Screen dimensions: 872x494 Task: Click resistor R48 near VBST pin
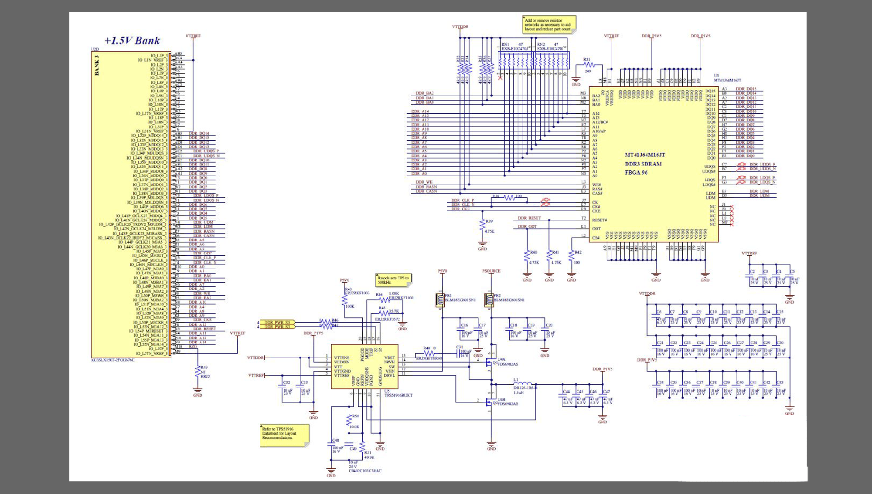pyautogui.click(x=429, y=353)
